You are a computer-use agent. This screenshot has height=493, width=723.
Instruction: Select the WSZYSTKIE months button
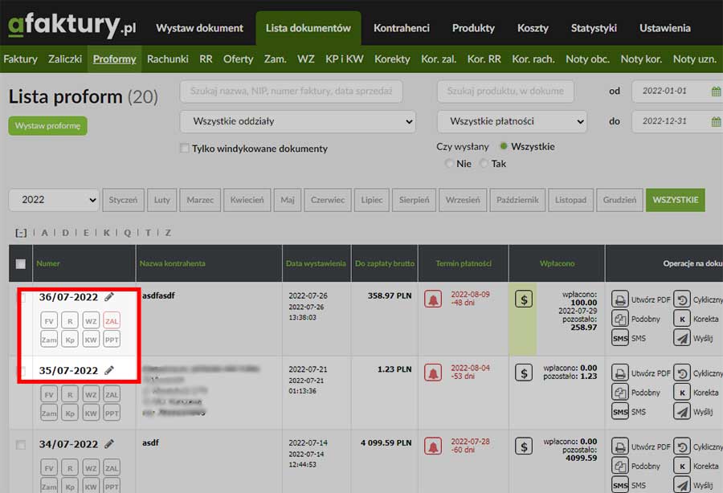coord(676,199)
